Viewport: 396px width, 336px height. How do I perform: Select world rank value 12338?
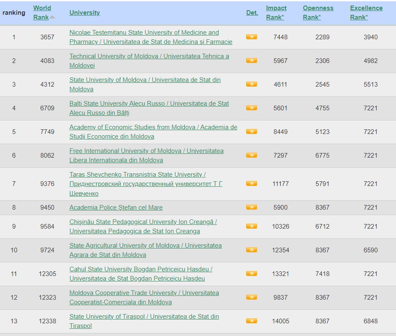point(47,321)
